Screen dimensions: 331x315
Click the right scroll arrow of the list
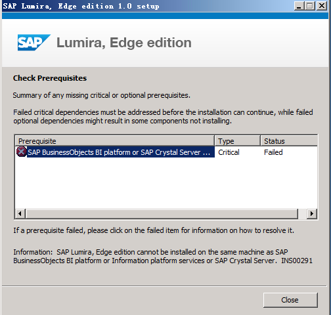[x=312, y=213]
